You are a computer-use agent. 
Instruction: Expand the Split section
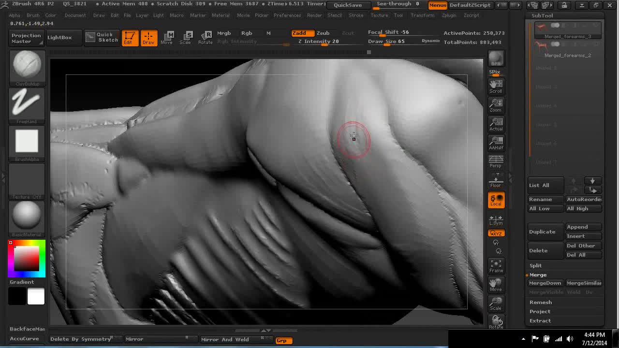coord(535,265)
